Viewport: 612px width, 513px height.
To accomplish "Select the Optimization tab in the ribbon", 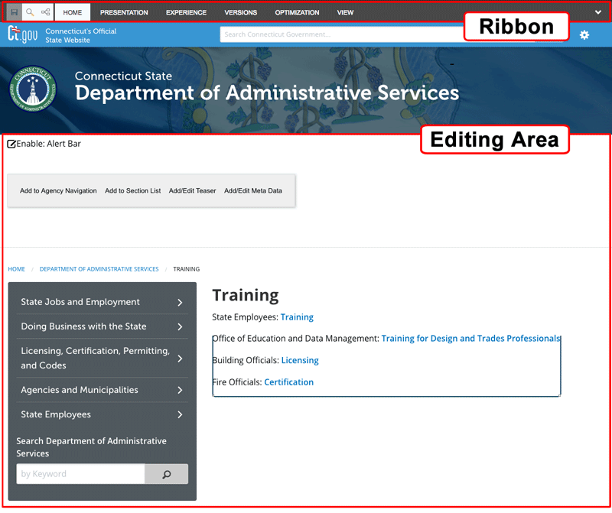I will [297, 13].
